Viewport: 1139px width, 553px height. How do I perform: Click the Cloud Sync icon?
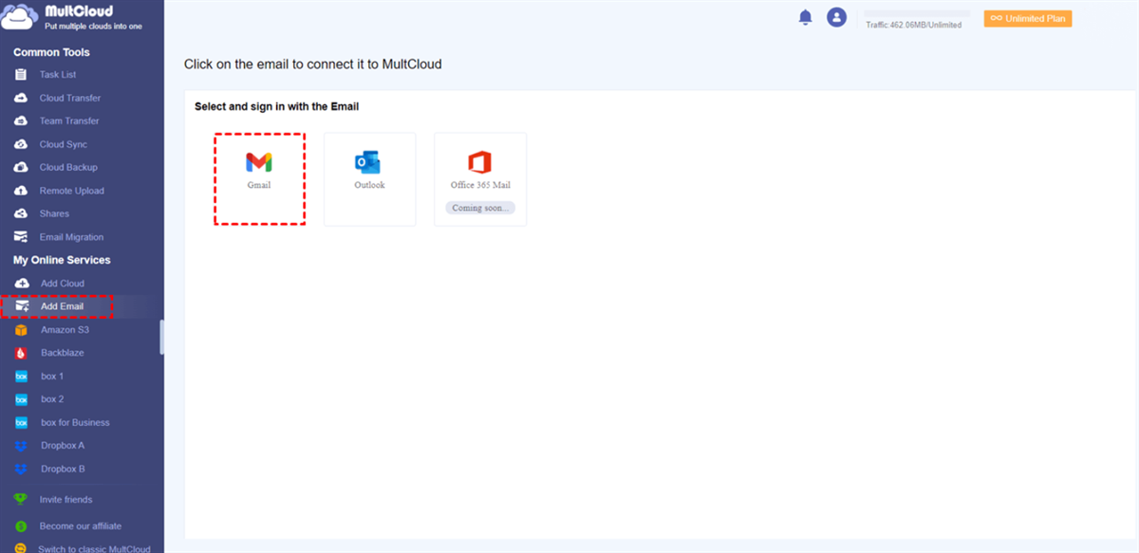point(21,144)
